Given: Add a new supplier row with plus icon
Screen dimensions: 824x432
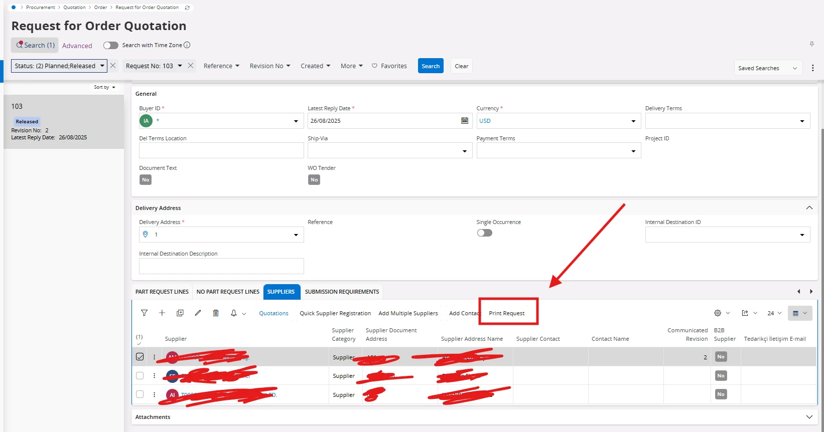Looking at the screenshot, I should [x=162, y=313].
